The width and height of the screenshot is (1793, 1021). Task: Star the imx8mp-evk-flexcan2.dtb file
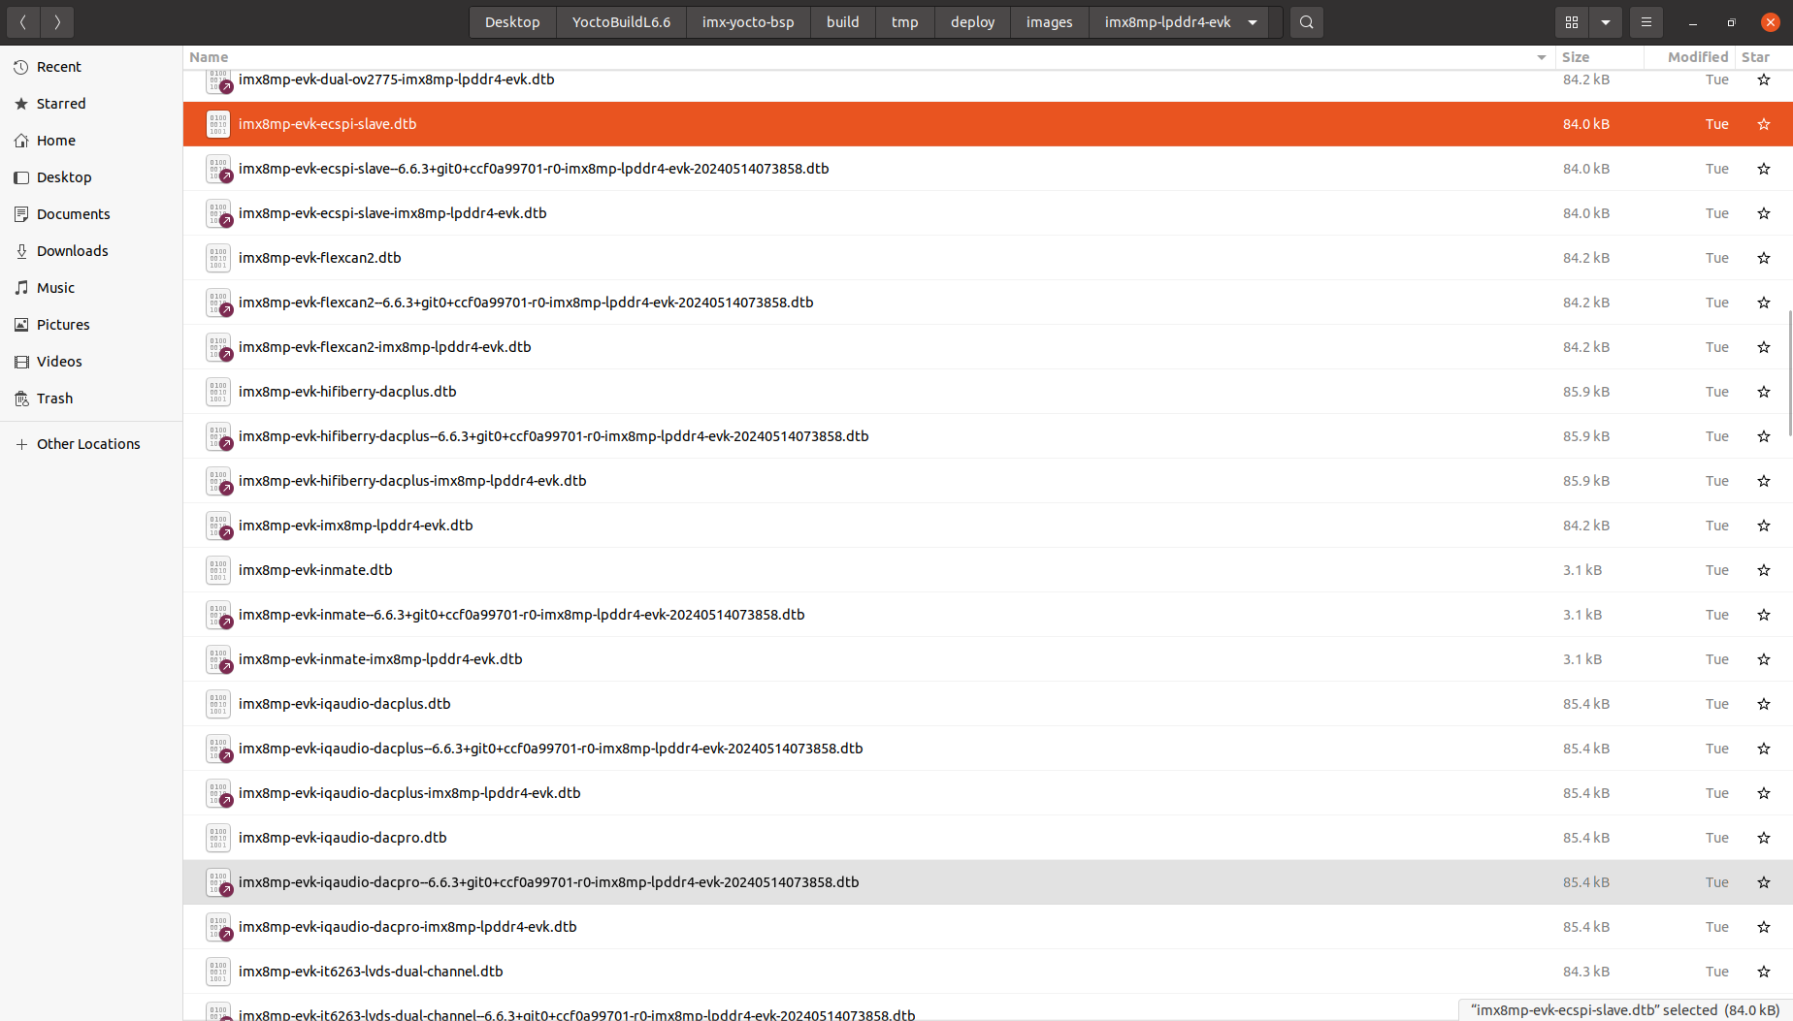pyautogui.click(x=1763, y=258)
